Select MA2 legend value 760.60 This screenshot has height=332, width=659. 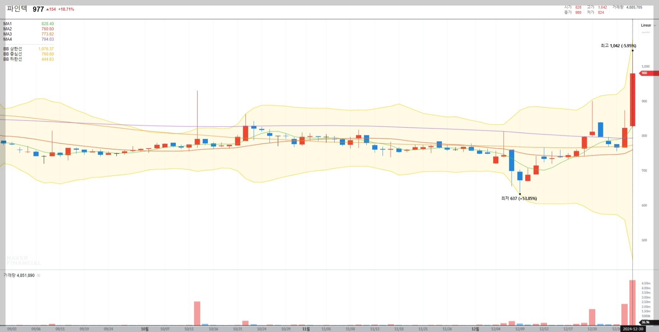pyautogui.click(x=48, y=29)
